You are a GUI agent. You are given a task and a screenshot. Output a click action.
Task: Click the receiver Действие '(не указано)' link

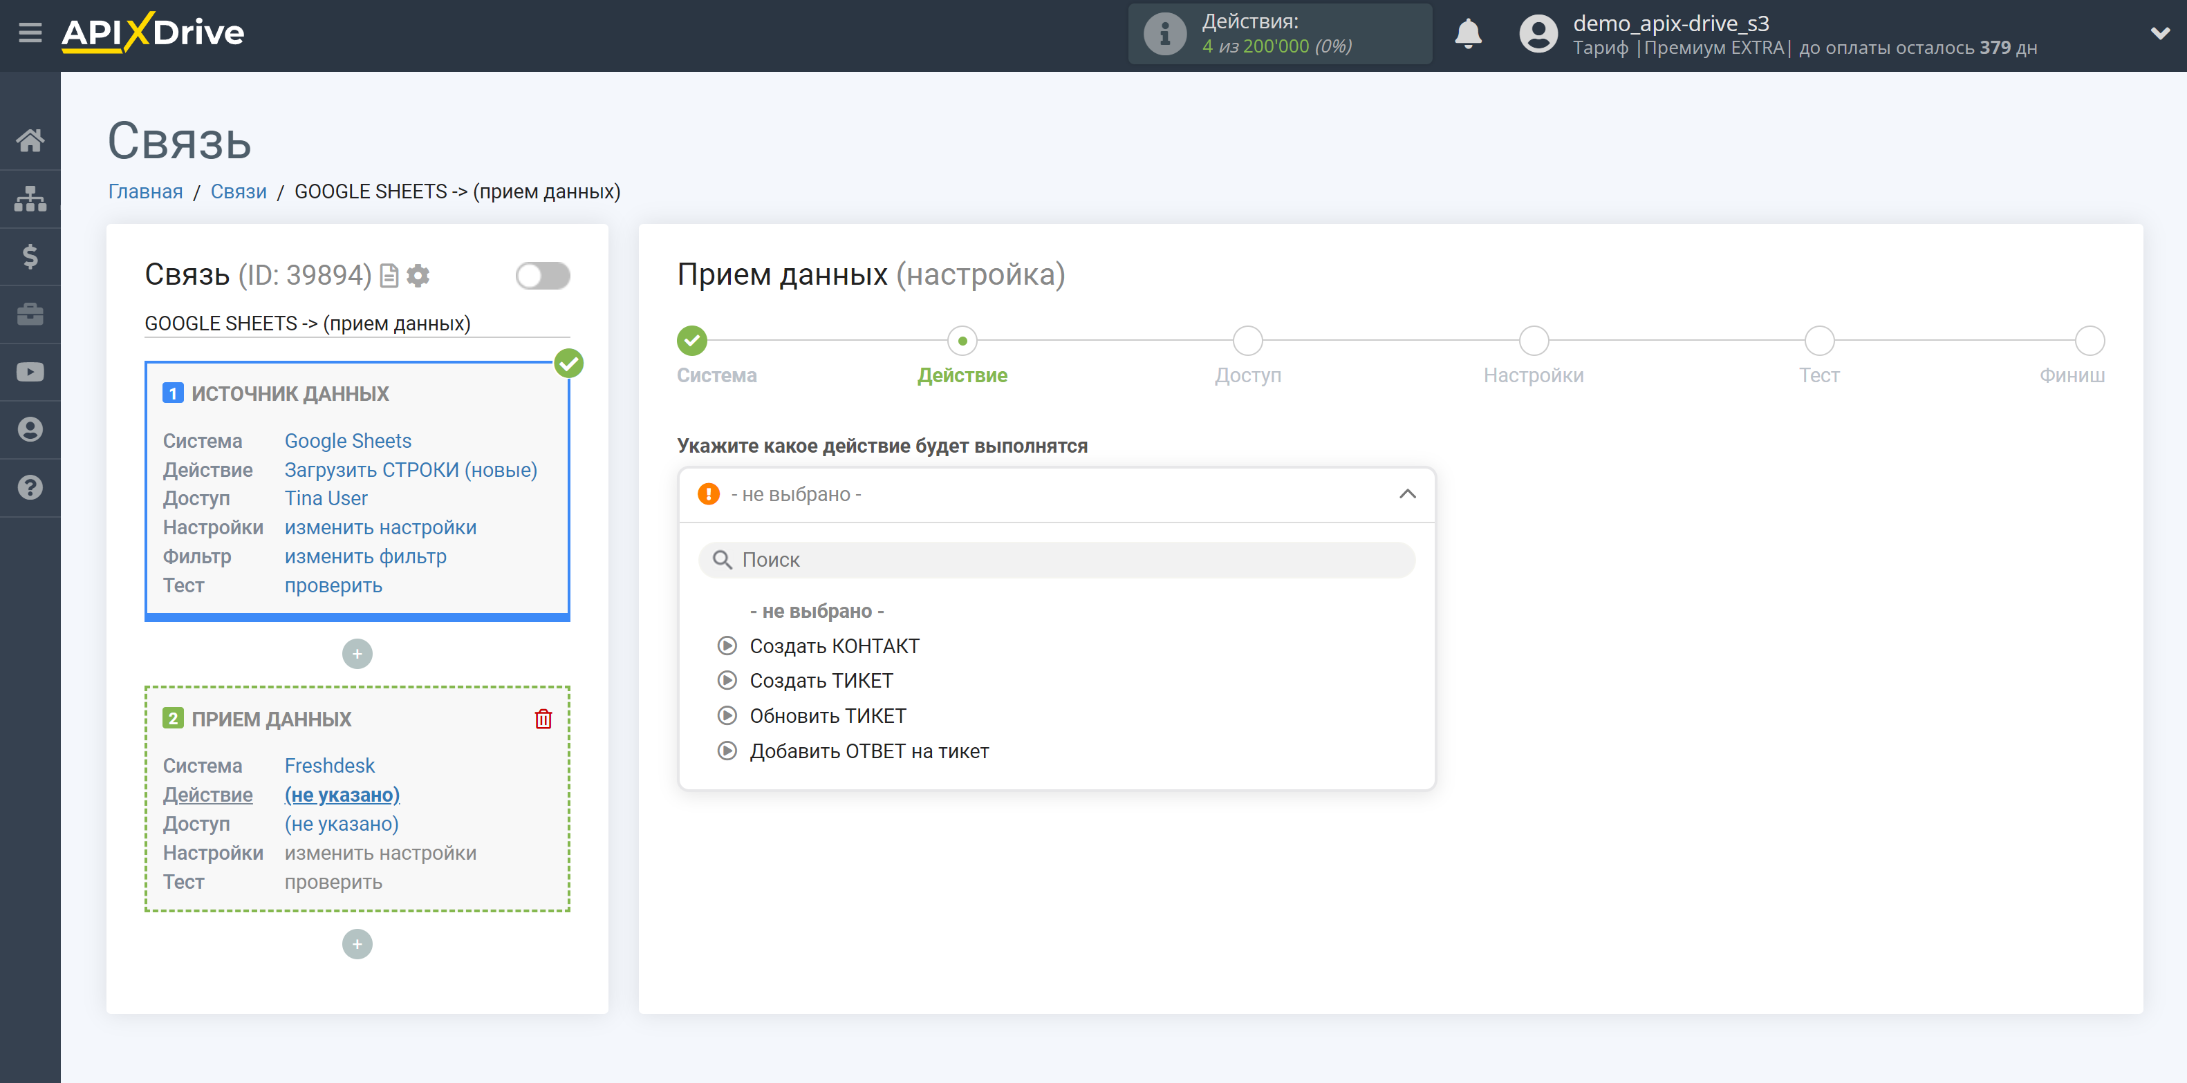tap(342, 794)
